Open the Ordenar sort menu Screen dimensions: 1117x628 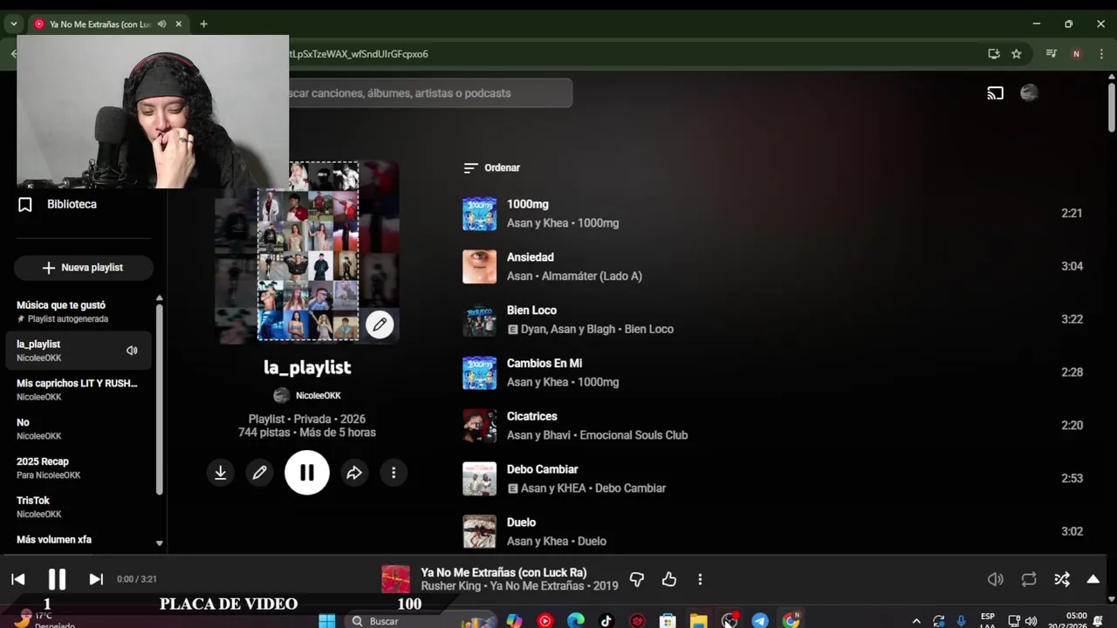click(491, 167)
